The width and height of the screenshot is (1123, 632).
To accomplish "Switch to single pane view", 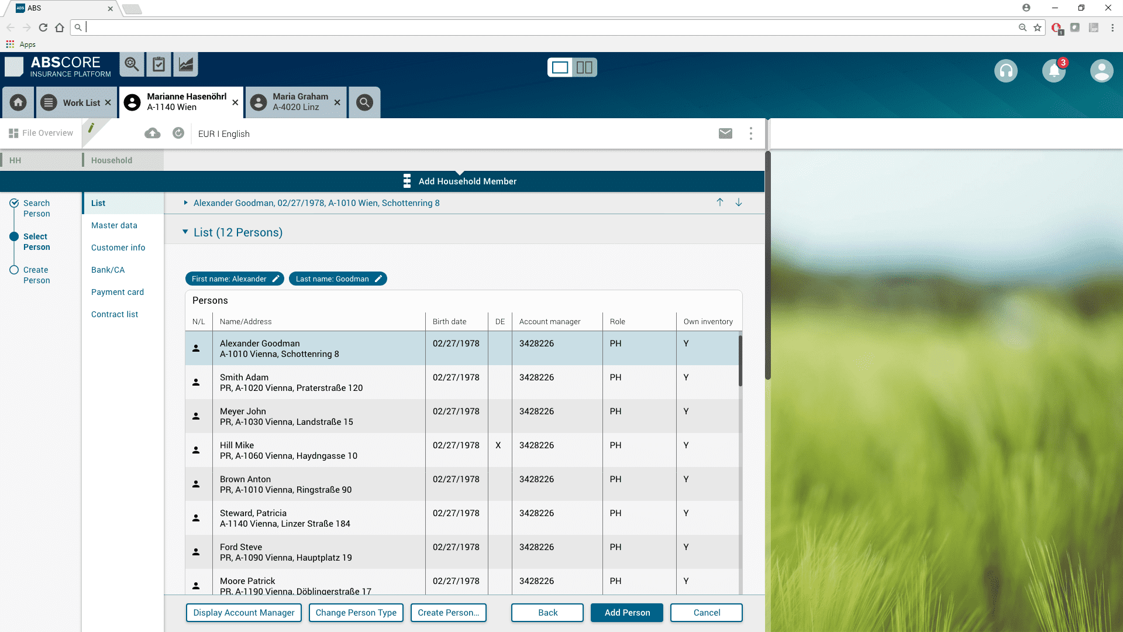I will [x=560, y=67].
